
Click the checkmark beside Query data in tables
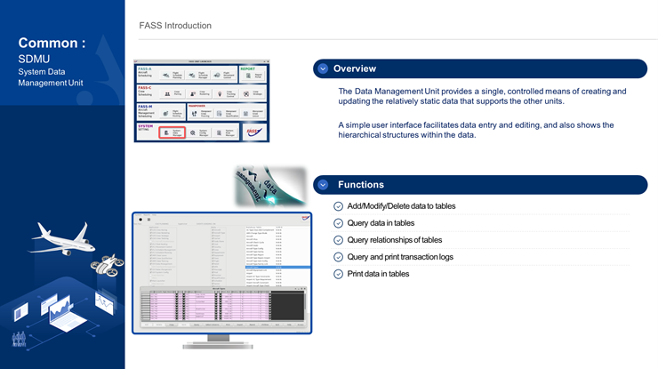point(338,223)
